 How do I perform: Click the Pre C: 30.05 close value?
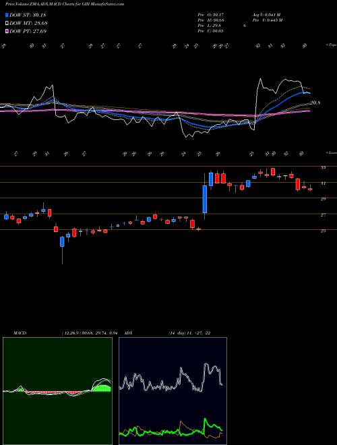212,31
